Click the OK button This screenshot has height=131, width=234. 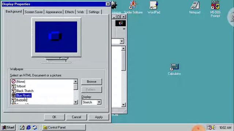pyautogui.click(x=54, y=117)
